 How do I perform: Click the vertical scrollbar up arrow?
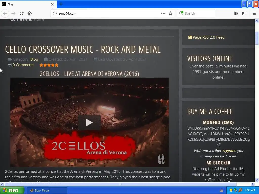257,21
